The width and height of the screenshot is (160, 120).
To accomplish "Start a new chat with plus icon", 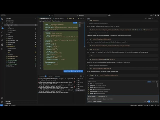I will click(x=146, y=18).
